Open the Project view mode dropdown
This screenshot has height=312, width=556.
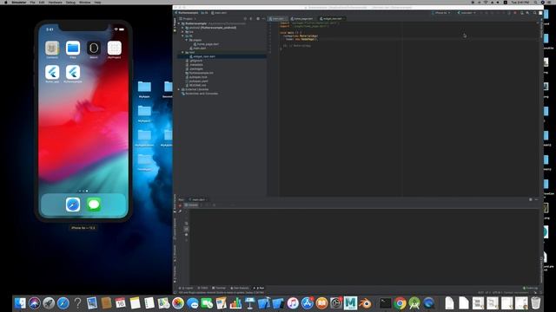tap(188, 18)
